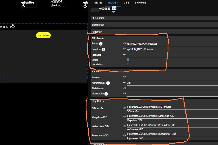The image size is (218, 145).
Task: Expand the Allgemein section
Action: (155, 32)
